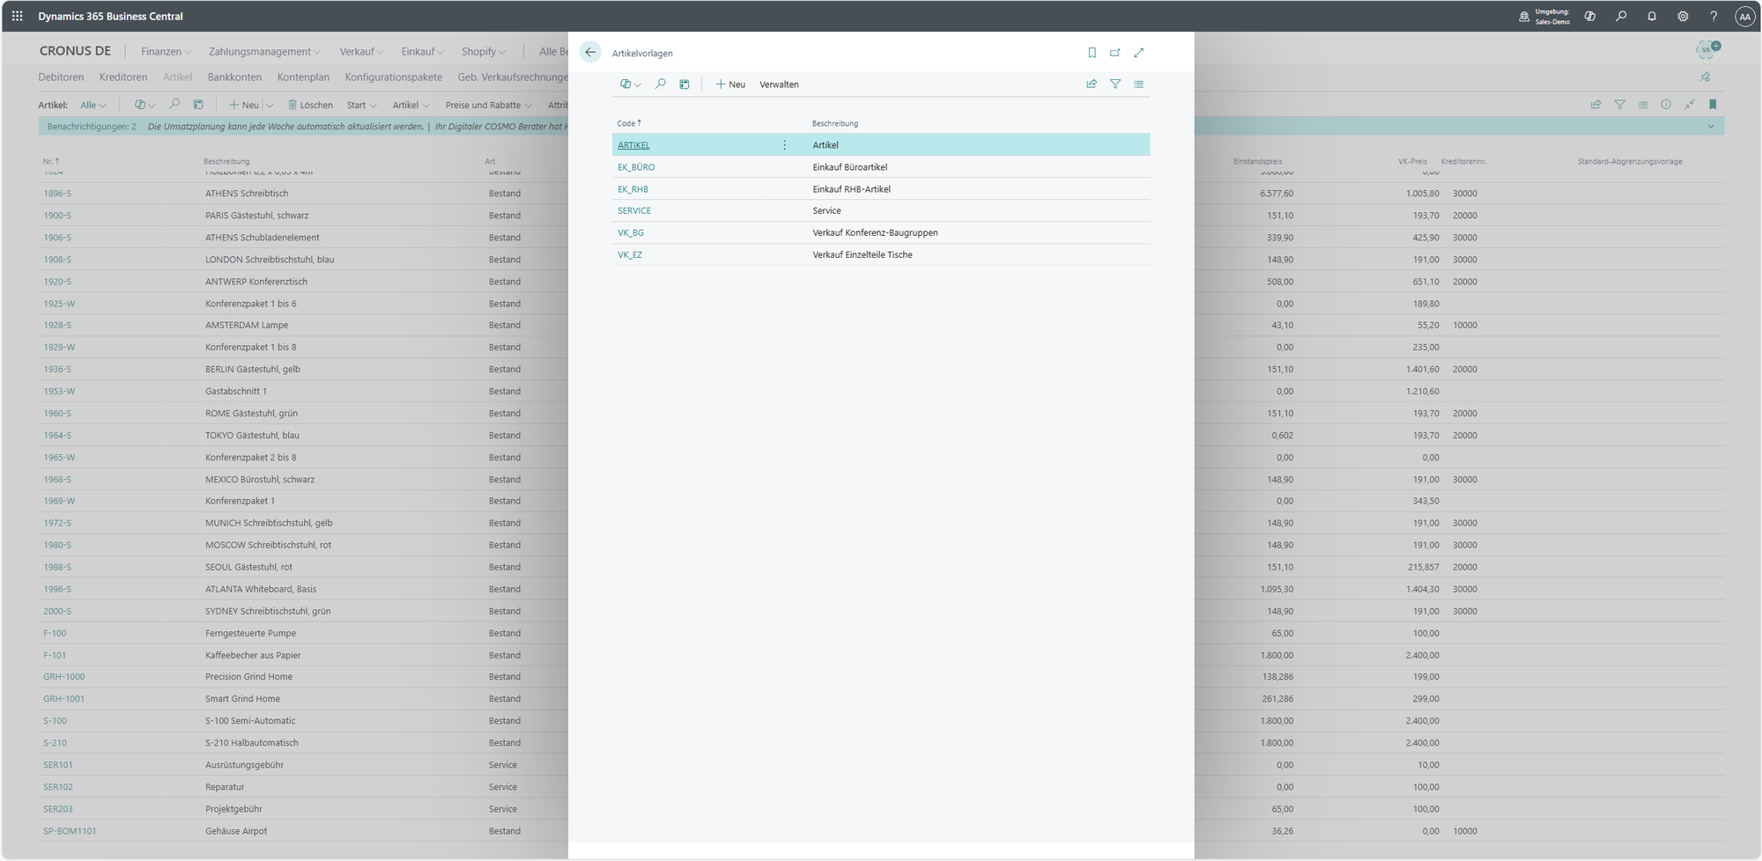Open the settings gear in top bar
This screenshot has height=861, width=1762.
(1683, 16)
